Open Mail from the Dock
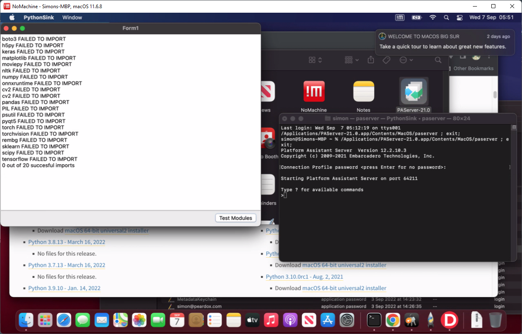The width and height of the screenshot is (522, 334). [x=102, y=320]
